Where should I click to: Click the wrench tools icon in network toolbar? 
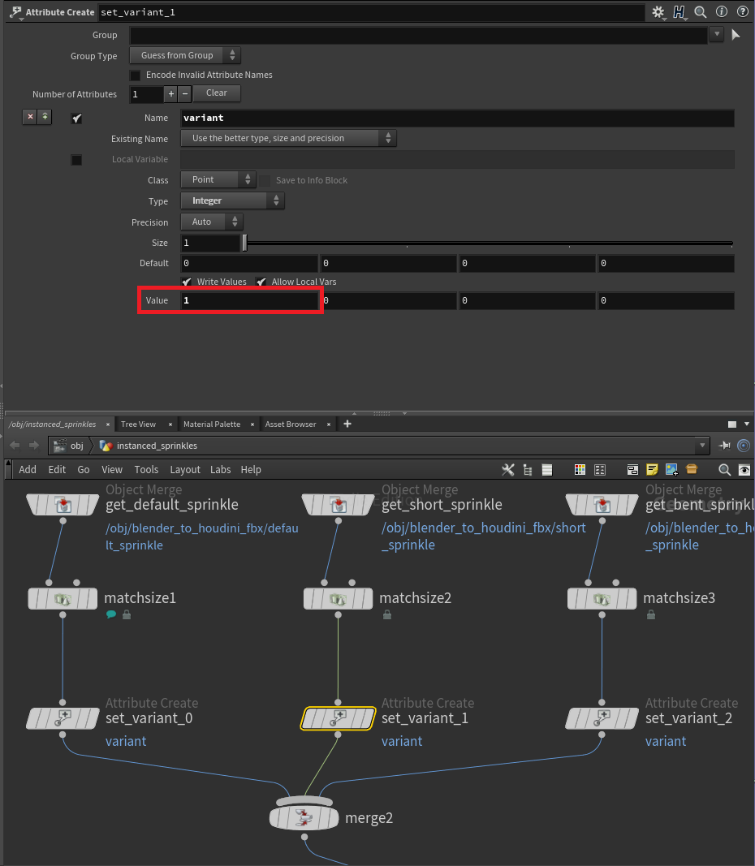508,469
